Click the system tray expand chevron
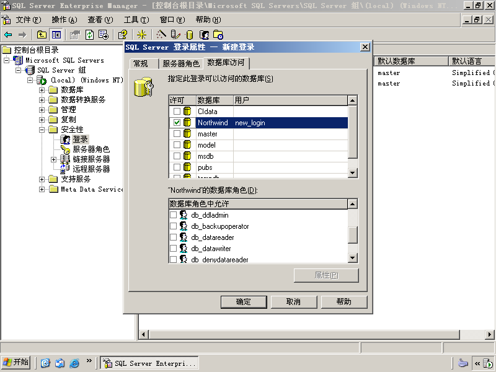 coord(477,363)
